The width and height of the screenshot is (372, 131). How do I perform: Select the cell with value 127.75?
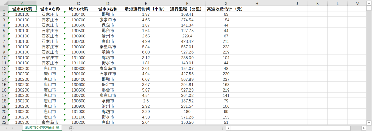[x=187, y=31]
